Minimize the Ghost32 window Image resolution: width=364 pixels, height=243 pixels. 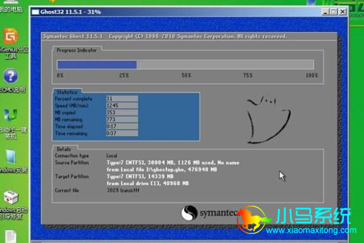click(x=325, y=12)
